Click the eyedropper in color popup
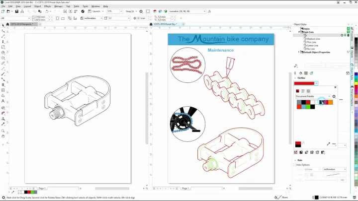Viewport: 358px width, 201px height. point(328,144)
